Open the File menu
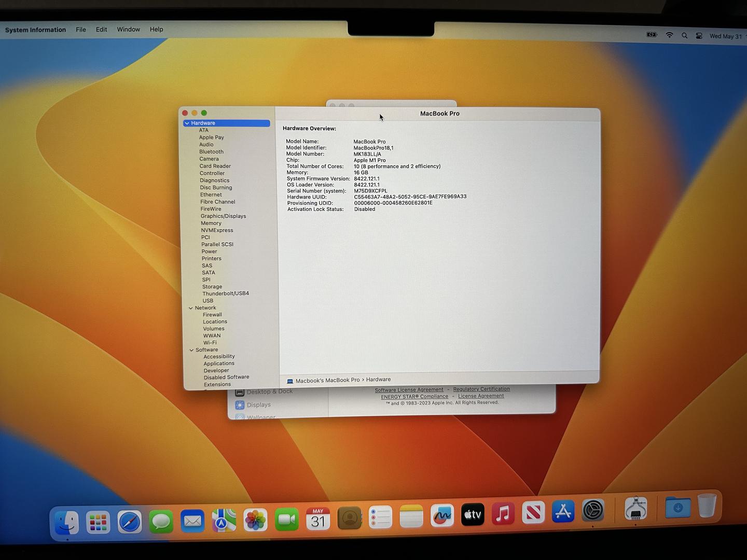Screen dimensions: 747x560 (81, 30)
